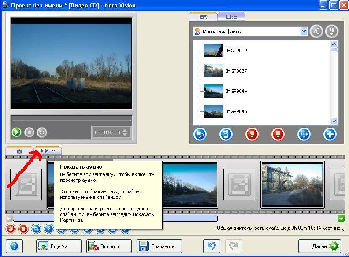
Task: Select IMGP9009 media thumbnail
Action: pos(213,51)
